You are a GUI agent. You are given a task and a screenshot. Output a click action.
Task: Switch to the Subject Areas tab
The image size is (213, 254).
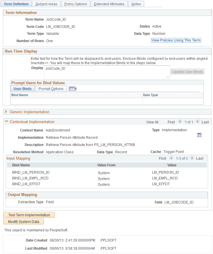(x=46, y=4)
